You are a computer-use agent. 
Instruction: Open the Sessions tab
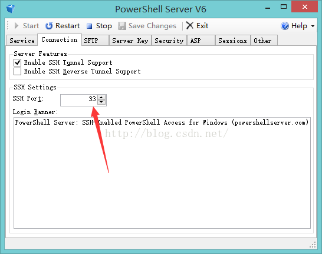pyautogui.click(x=233, y=41)
